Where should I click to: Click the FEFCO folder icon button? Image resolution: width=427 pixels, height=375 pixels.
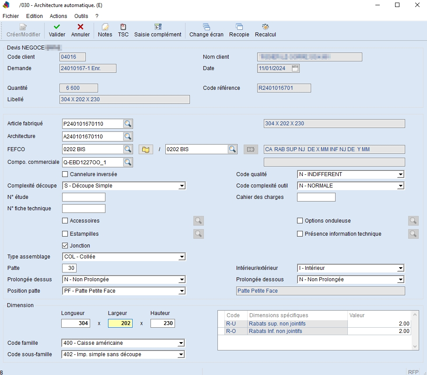click(x=146, y=149)
